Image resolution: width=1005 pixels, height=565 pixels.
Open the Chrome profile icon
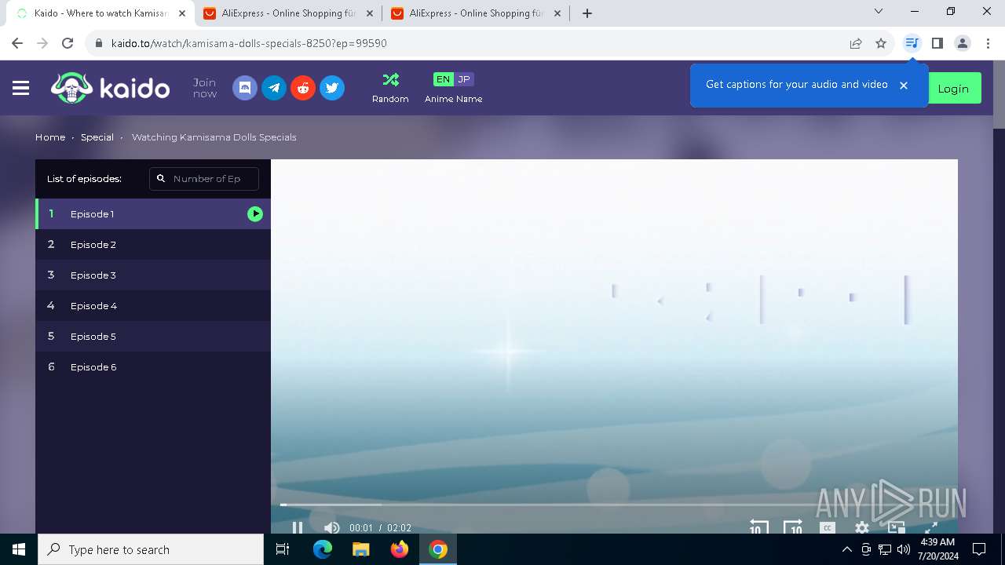pyautogui.click(x=963, y=43)
